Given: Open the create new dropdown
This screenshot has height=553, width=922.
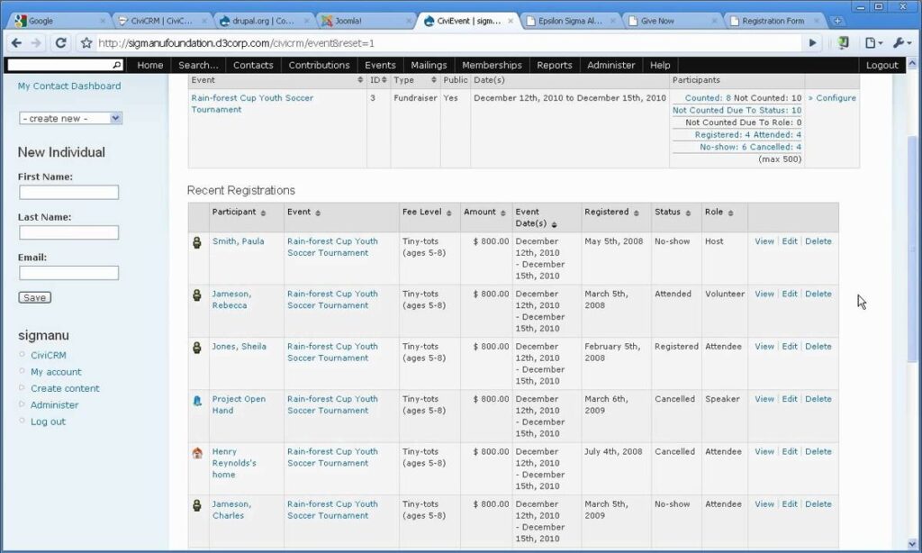Looking at the screenshot, I should click(68, 118).
